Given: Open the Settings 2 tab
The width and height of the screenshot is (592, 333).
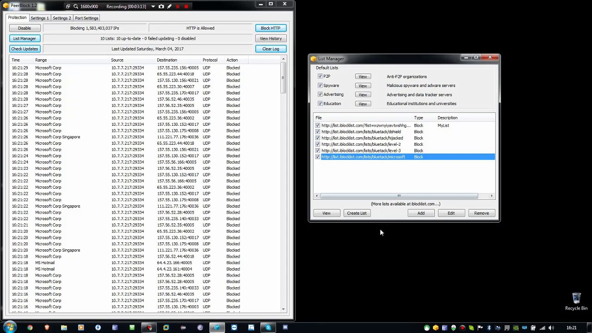Looking at the screenshot, I should [x=62, y=18].
